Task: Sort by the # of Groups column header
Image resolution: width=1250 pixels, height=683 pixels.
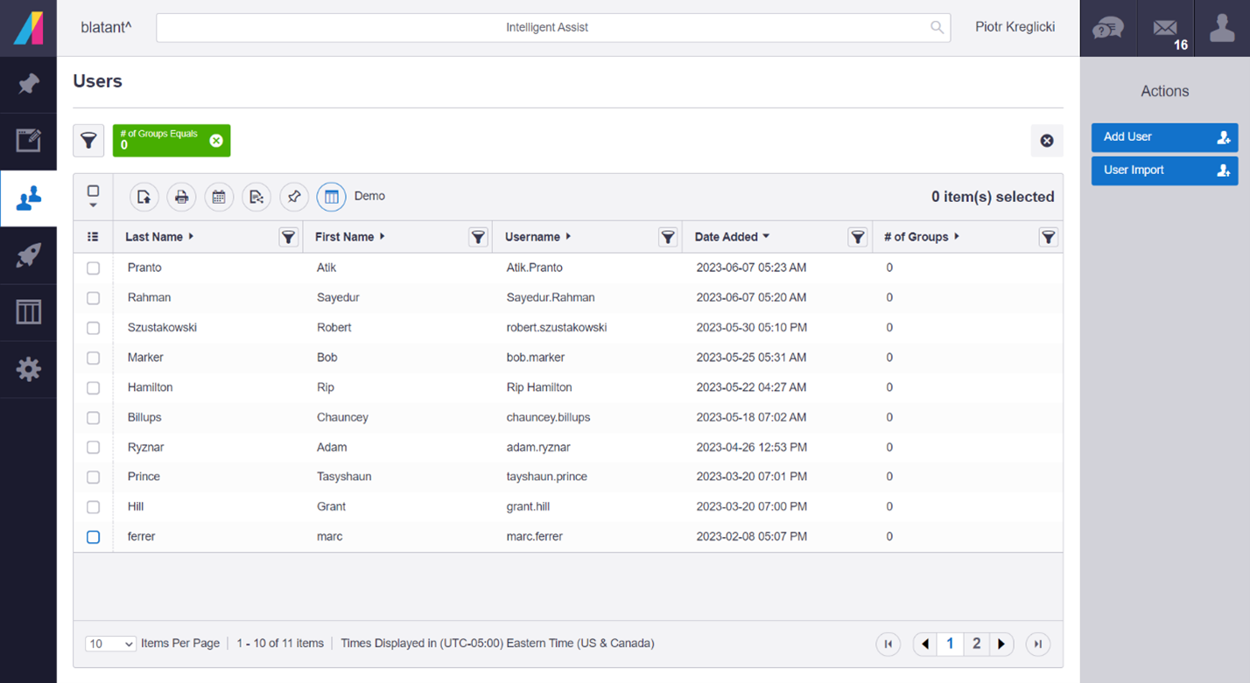Action: coord(922,237)
